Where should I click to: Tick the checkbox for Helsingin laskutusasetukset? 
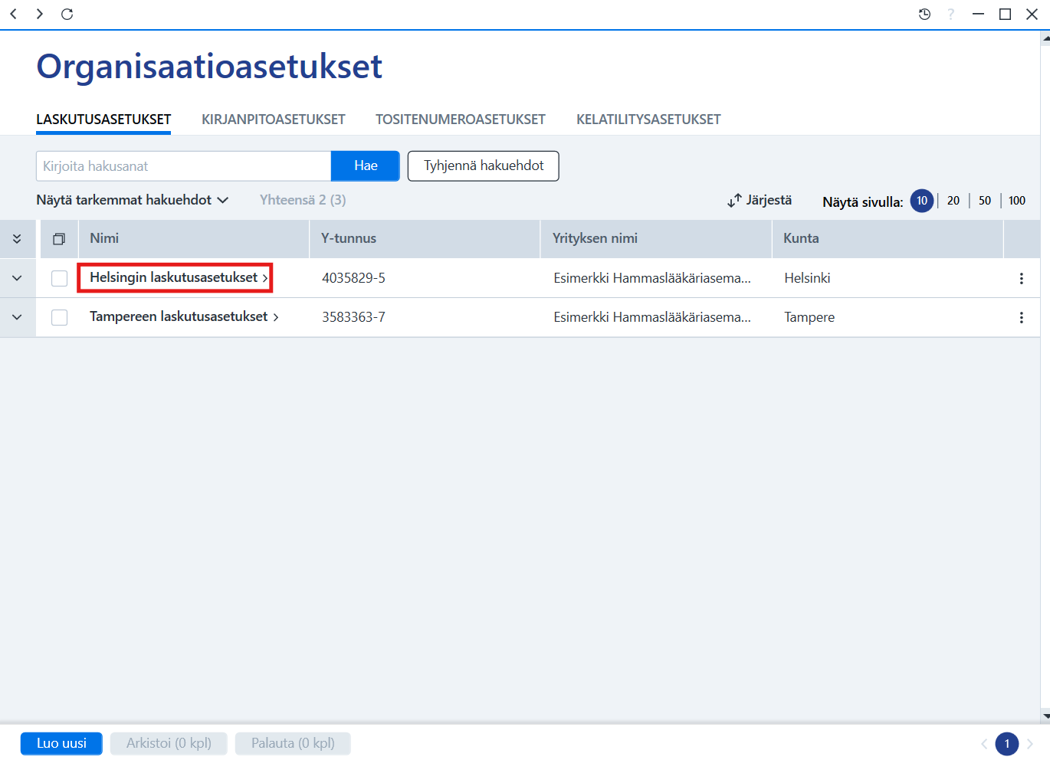(x=59, y=279)
